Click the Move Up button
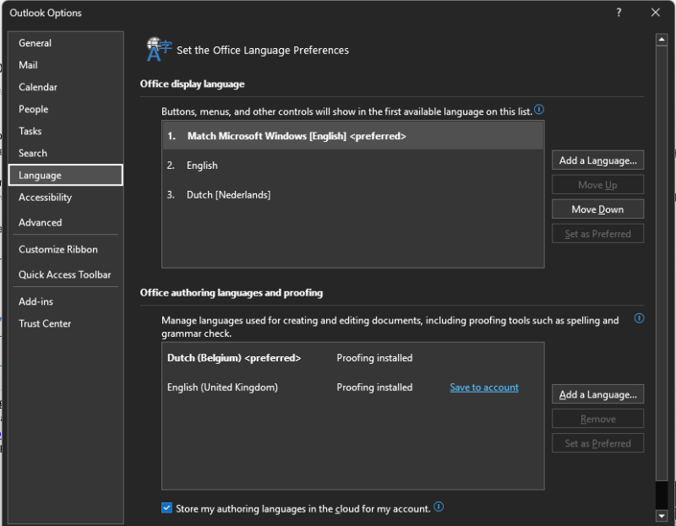Viewport: 676px width, 526px height. (x=597, y=185)
